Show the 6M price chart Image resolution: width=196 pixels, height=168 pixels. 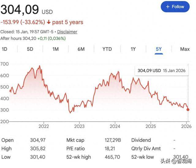click(x=81, y=49)
